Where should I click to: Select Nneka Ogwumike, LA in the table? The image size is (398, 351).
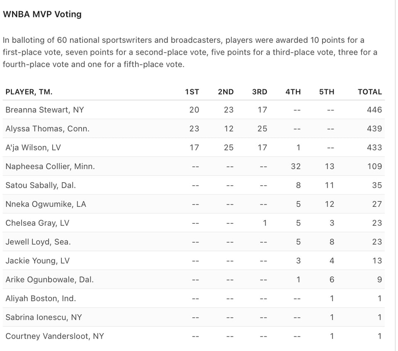point(46,204)
